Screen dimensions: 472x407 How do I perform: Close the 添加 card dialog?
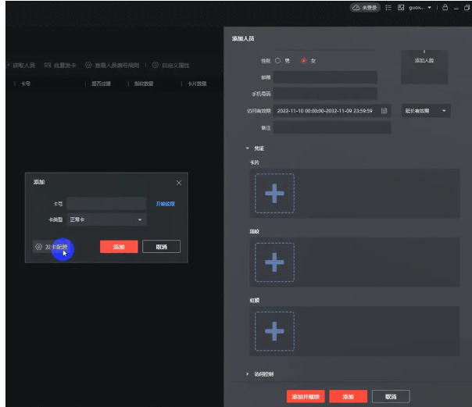[x=179, y=182]
